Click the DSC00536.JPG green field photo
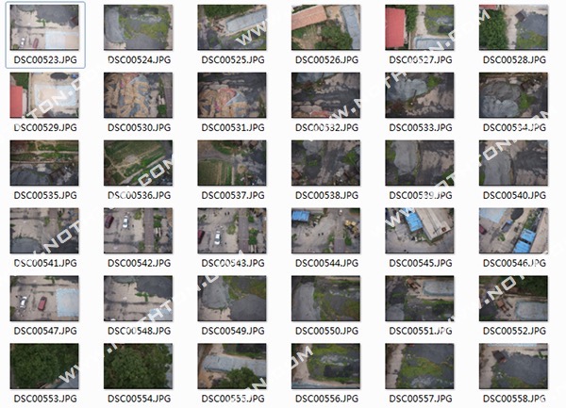 click(139, 163)
